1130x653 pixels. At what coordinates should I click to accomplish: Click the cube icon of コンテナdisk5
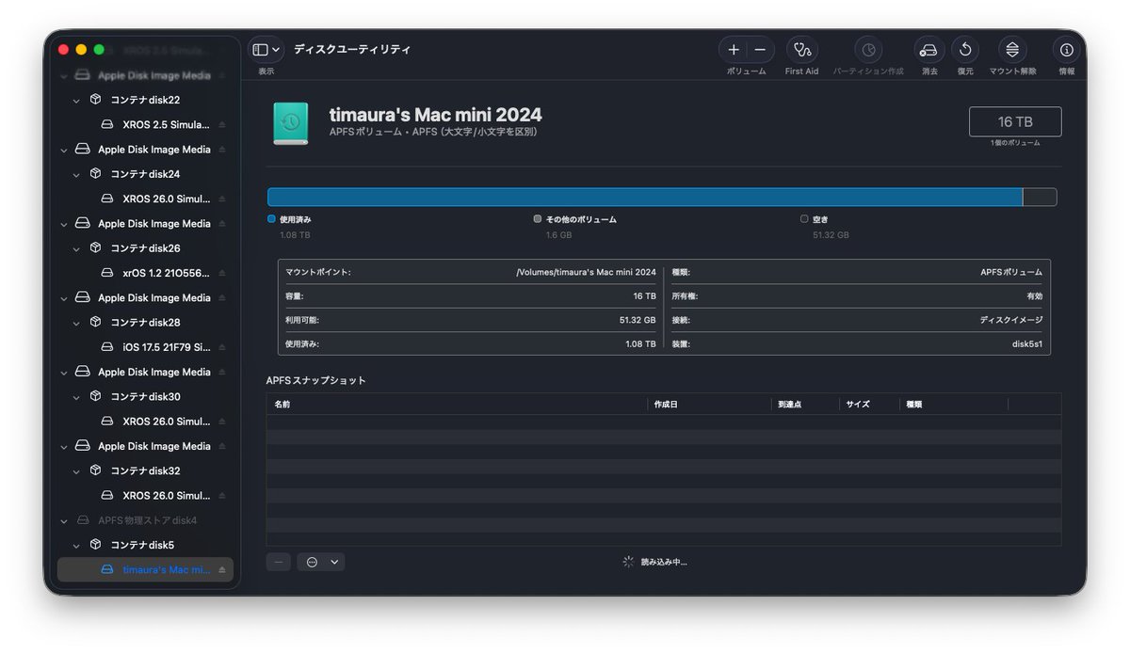click(x=95, y=545)
